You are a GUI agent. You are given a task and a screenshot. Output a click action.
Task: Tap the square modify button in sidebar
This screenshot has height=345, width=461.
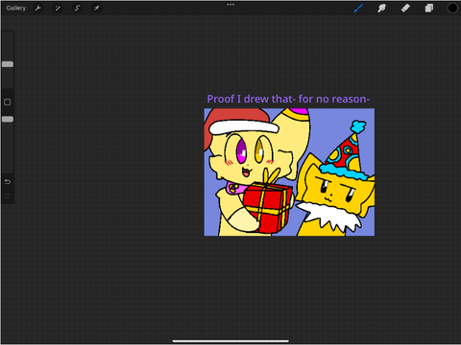8,102
